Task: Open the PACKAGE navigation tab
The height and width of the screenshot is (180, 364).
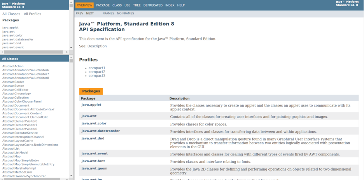Action: click(103, 5)
